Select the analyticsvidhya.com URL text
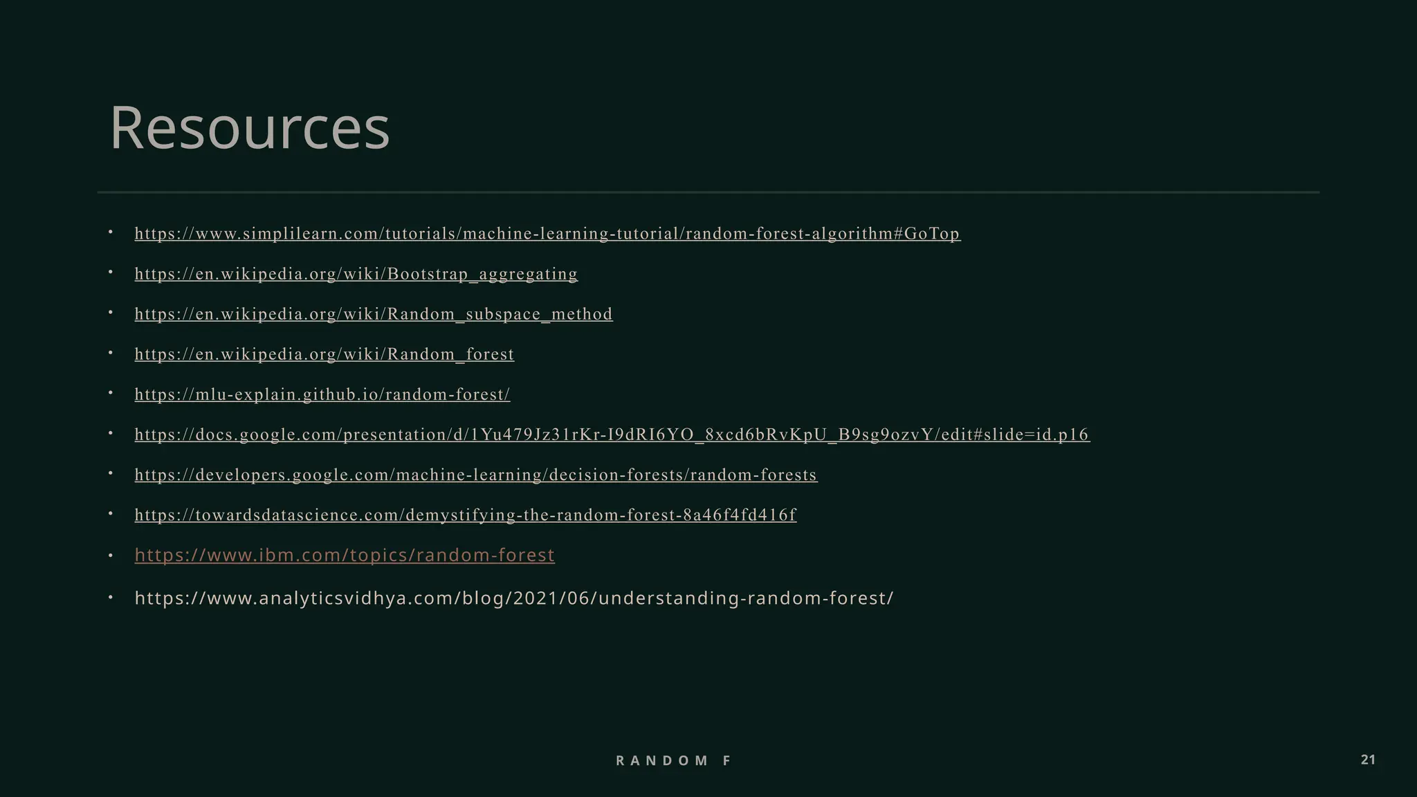 pyautogui.click(x=513, y=598)
